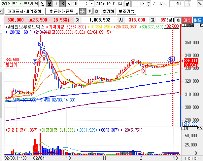Click the 매매표시/내역조회 button

(24, 12)
